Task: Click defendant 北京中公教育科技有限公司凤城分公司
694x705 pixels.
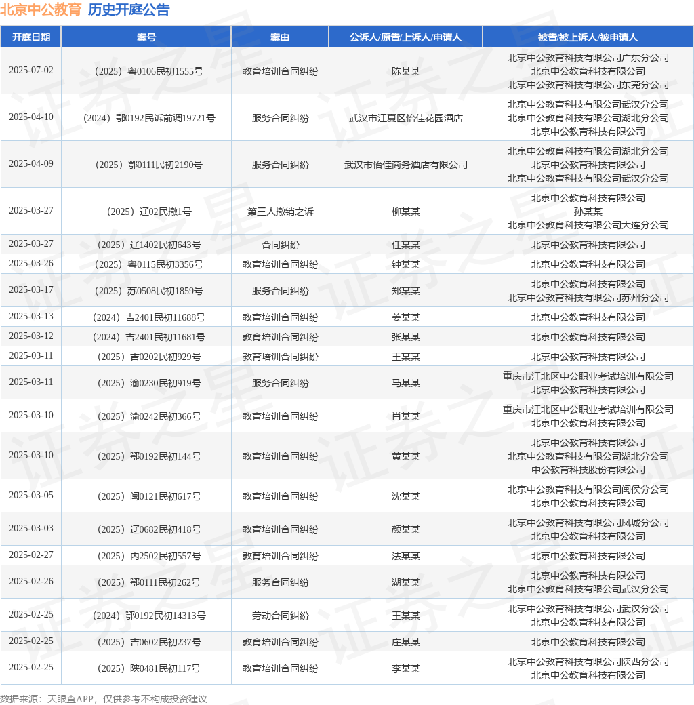Action: (588, 523)
